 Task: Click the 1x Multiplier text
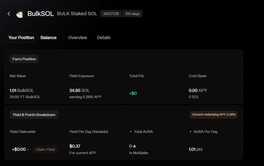(139, 153)
